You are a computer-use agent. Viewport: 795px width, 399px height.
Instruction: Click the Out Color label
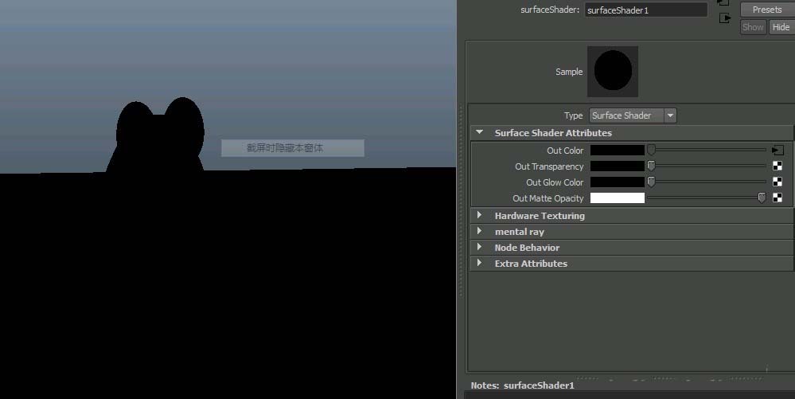click(565, 151)
